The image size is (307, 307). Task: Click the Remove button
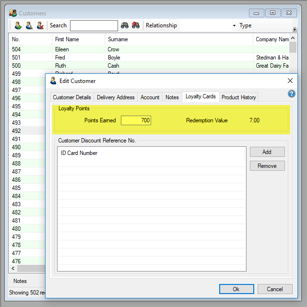(267, 166)
